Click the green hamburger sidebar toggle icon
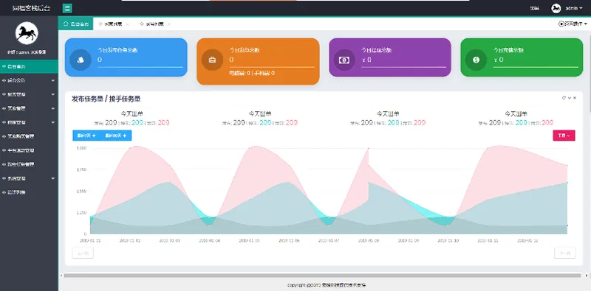This screenshot has height=291, width=591. pos(67,8)
